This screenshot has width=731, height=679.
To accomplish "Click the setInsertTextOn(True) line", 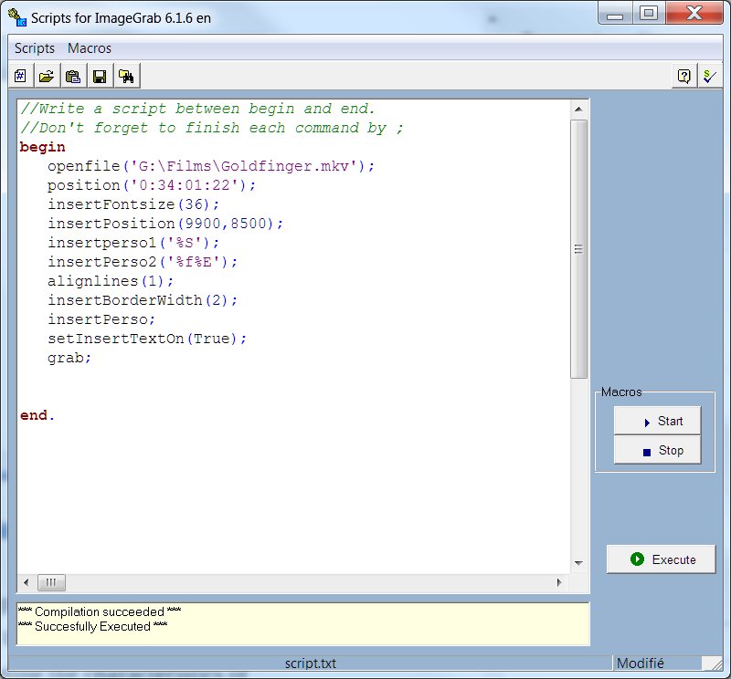I will click(147, 339).
